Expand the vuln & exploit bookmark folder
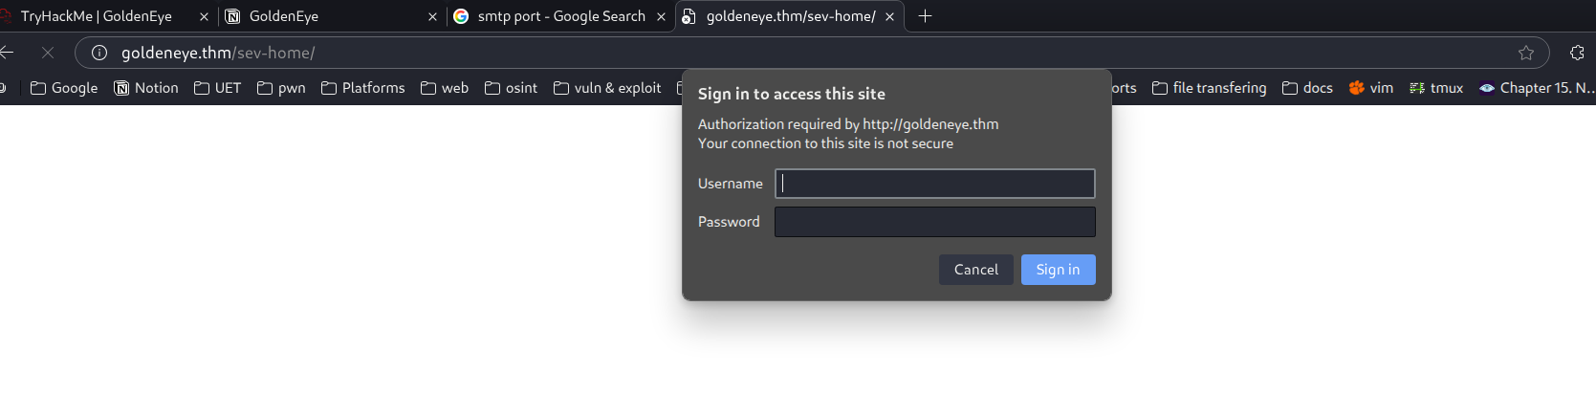The height and width of the screenshot is (416, 1596). click(607, 88)
